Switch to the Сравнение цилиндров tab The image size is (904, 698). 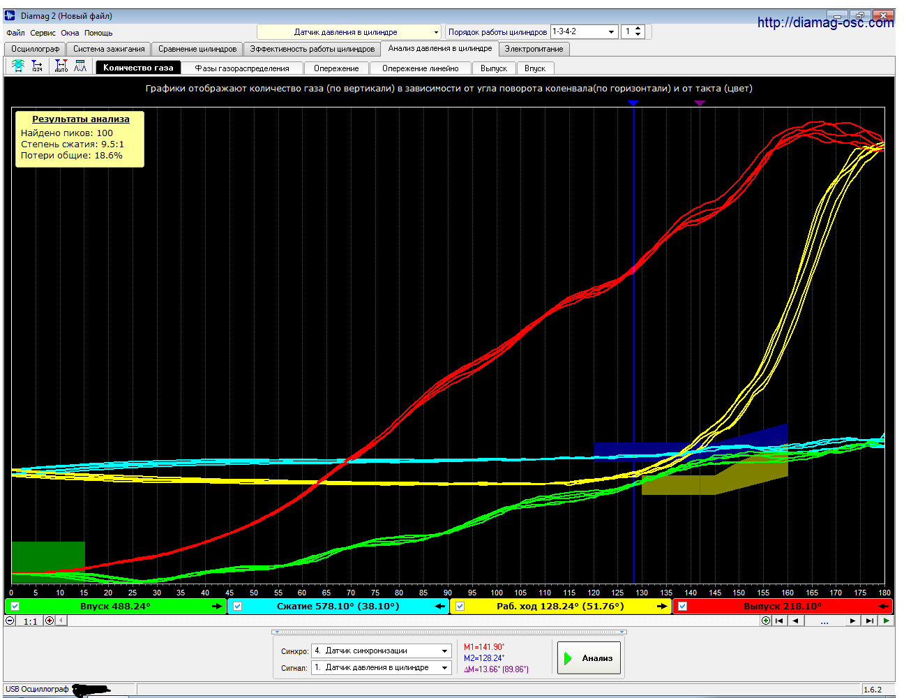[197, 49]
